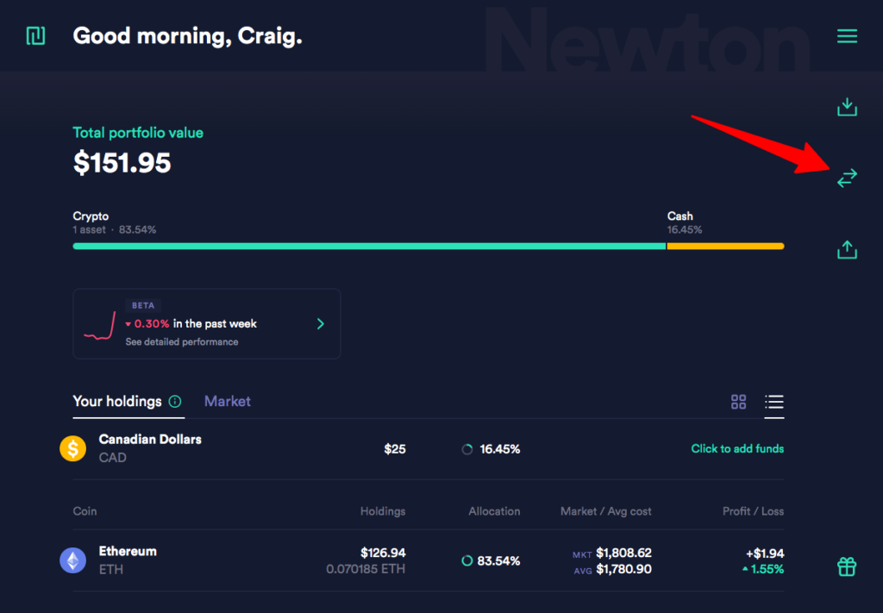Click the $1,808.62 market price
883x613 pixels.
point(623,553)
